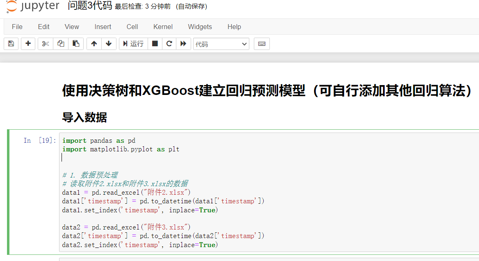479x261 pixels.
Task: Restart the kernel with circular arrow icon
Action: (x=169, y=44)
